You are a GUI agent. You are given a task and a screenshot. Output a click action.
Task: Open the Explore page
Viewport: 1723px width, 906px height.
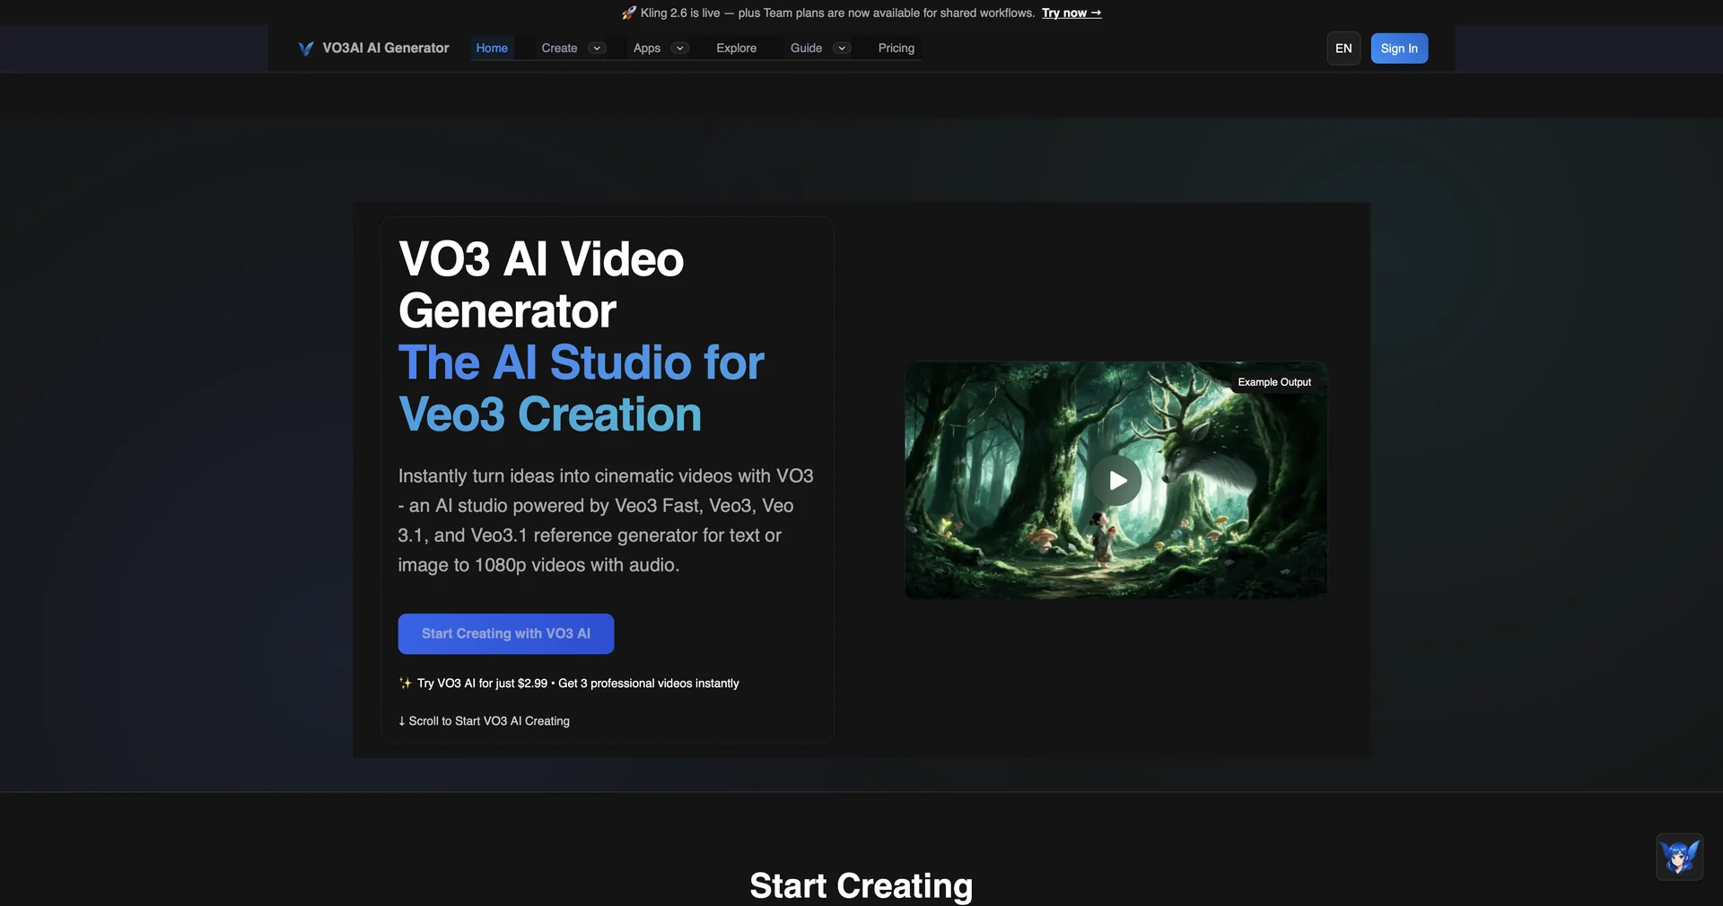click(x=737, y=48)
